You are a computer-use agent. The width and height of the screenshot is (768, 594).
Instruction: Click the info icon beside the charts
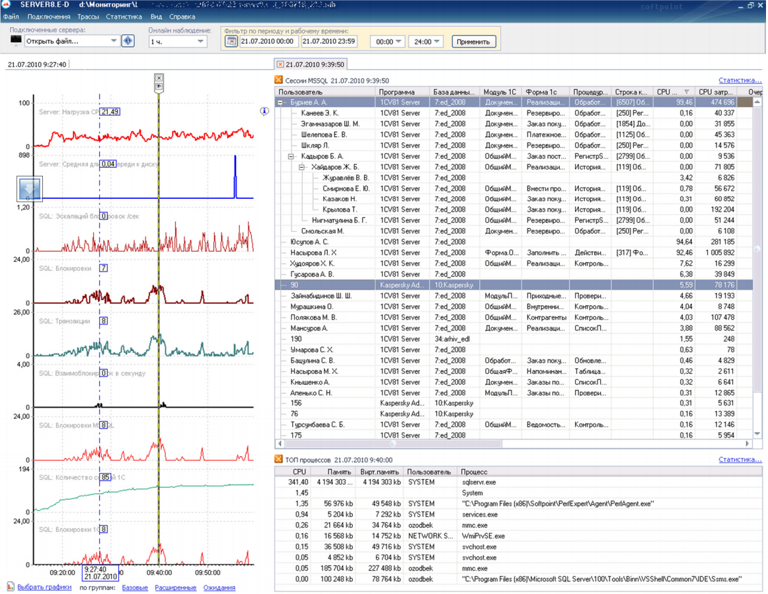(264, 112)
